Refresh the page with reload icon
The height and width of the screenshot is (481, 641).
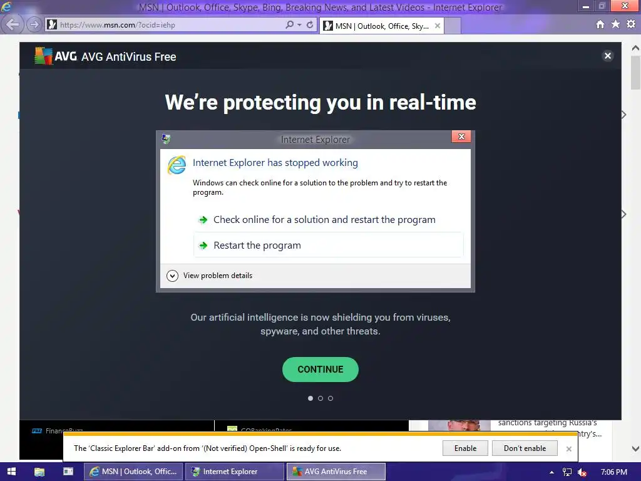(310, 24)
